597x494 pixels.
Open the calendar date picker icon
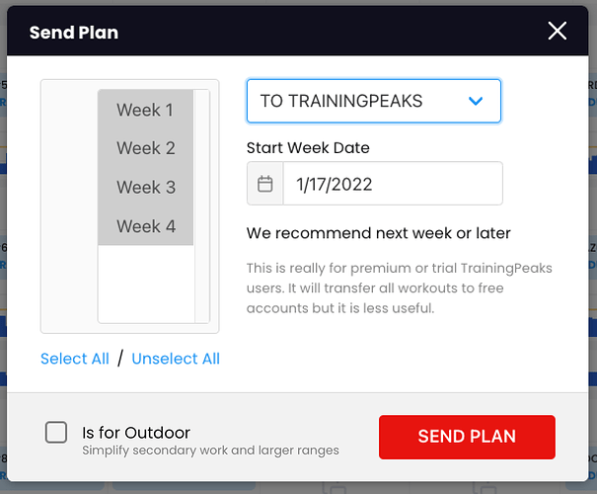tap(265, 184)
